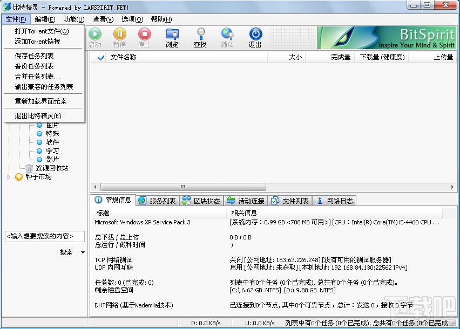Select the 影片 category icon in sidebar
This screenshot has width=460, height=329.
coord(40,159)
